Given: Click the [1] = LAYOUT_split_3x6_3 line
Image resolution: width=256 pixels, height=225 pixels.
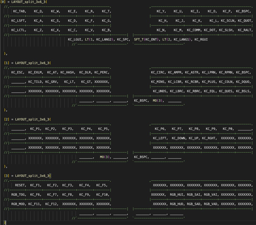Looking at the screenshot, I should [x=27, y=63].
